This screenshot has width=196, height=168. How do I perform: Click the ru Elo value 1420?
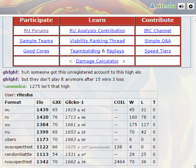43,117
